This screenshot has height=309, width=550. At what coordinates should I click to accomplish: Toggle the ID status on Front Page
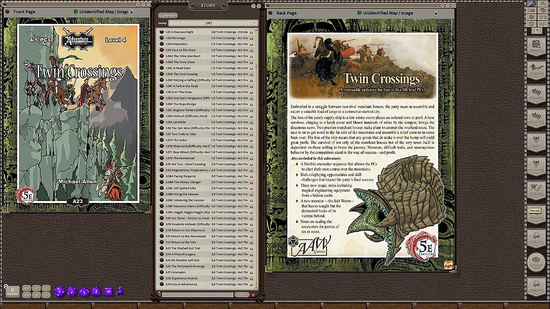pos(76,12)
